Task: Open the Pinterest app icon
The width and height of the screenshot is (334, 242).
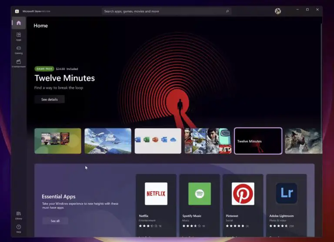Action: (x=243, y=194)
